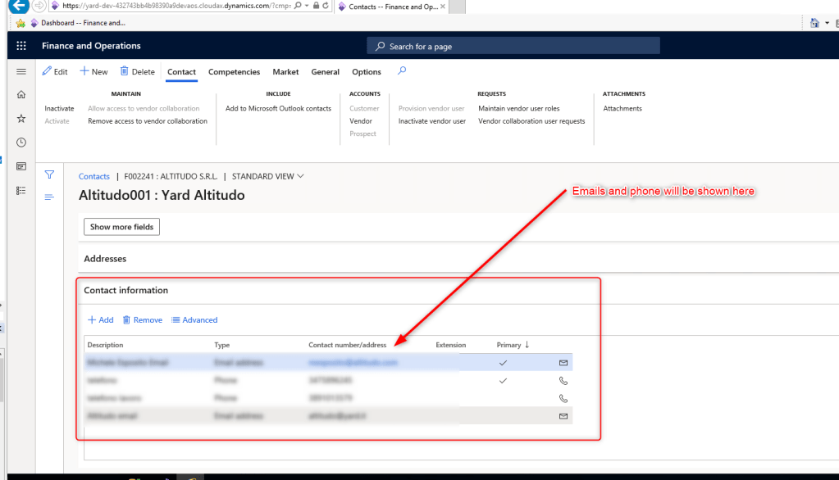839x480 pixels.
Task: Open the Options tab
Action: click(367, 72)
